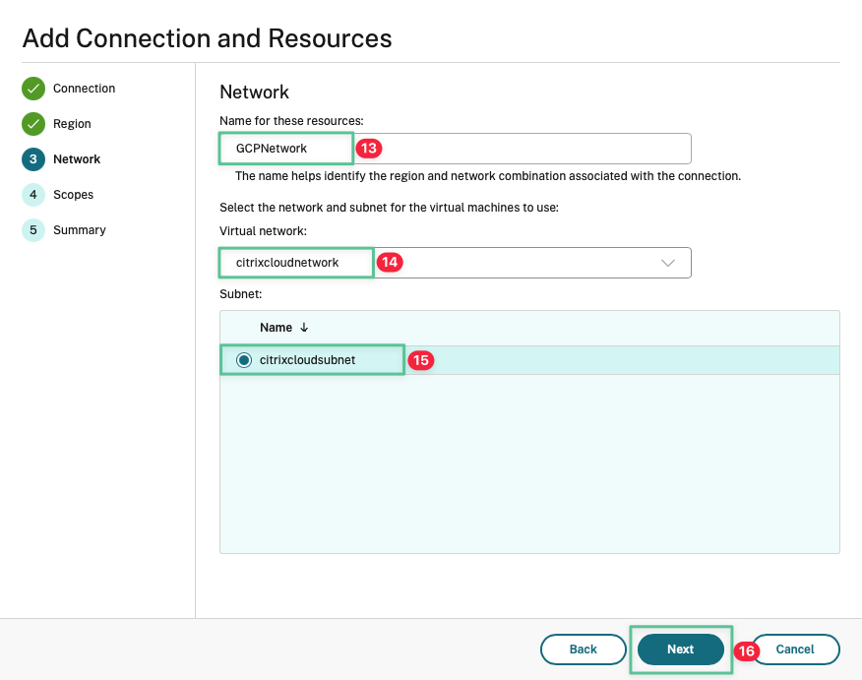862x680 pixels.
Task: Click the step 5 circle icon
Action: coord(33,230)
